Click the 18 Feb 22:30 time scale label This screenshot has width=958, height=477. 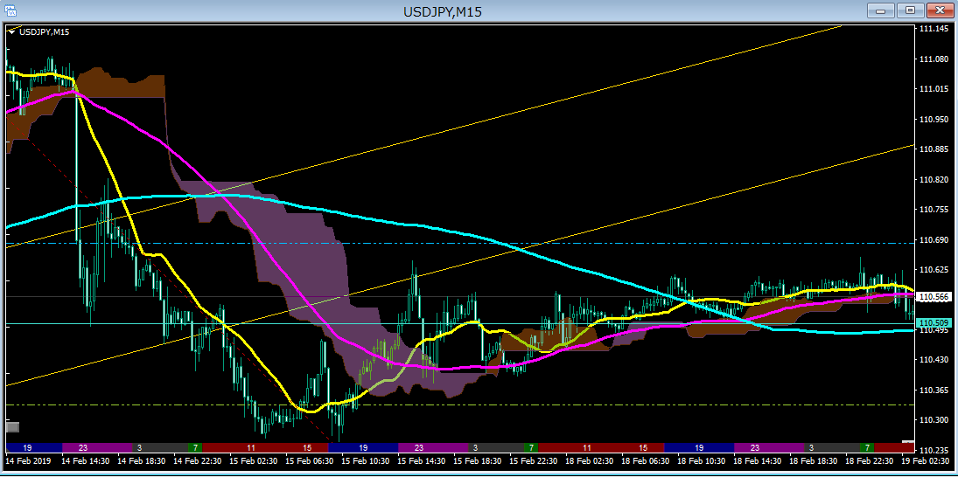pos(869,461)
